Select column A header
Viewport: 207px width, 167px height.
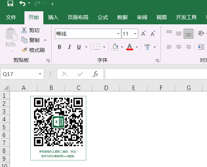point(24,88)
